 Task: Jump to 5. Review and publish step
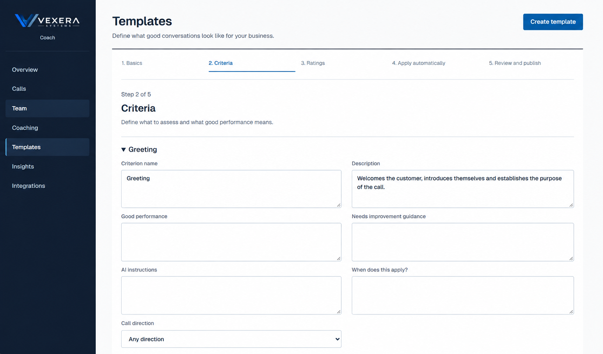tap(515, 63)
